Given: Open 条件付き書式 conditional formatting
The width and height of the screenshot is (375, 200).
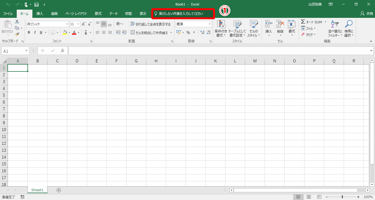Looking at the screenshot, I should pos(221,29).
